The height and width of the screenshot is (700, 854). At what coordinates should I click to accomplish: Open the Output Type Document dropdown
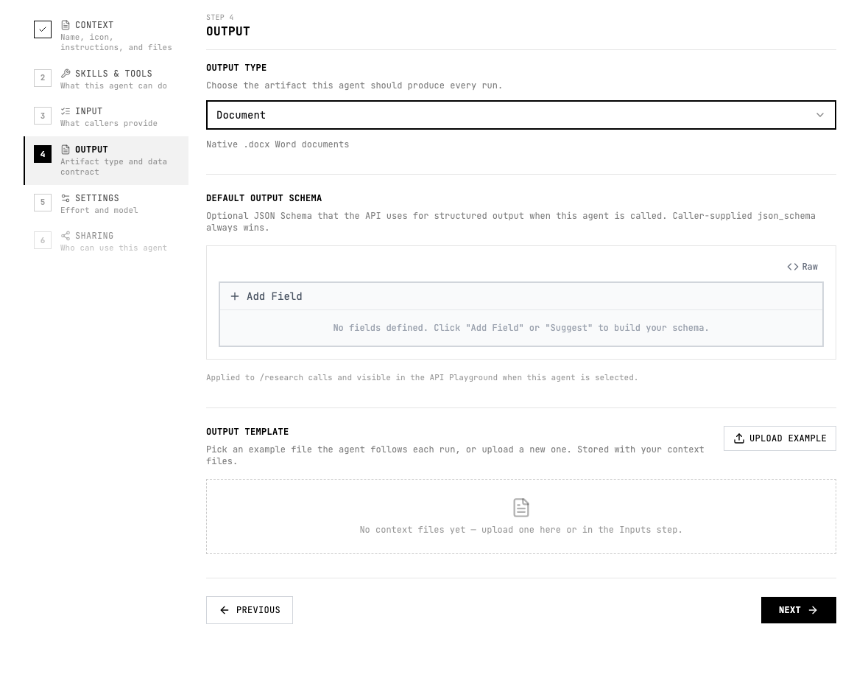coord(520,115)
